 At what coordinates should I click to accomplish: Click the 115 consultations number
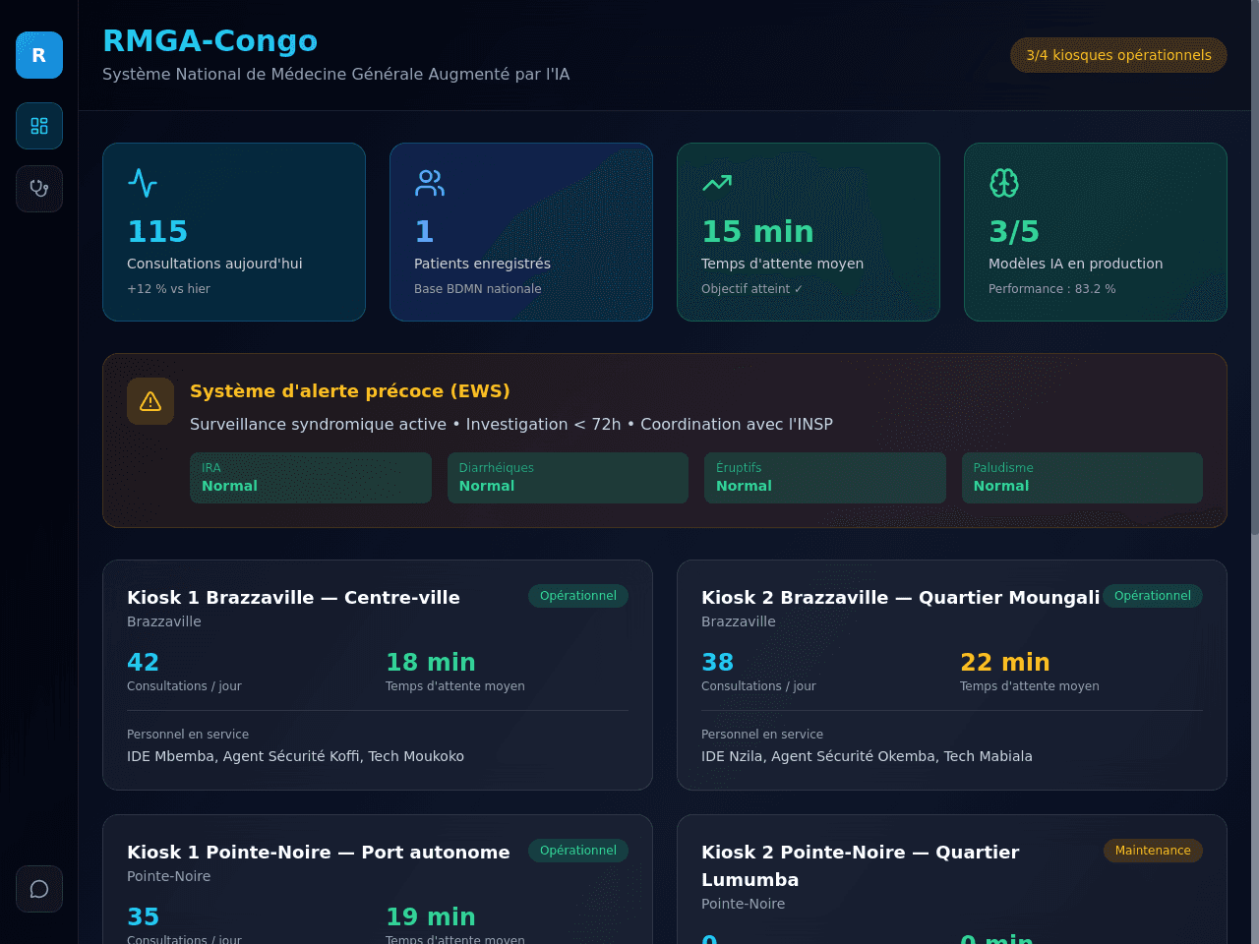click(157, 231)
